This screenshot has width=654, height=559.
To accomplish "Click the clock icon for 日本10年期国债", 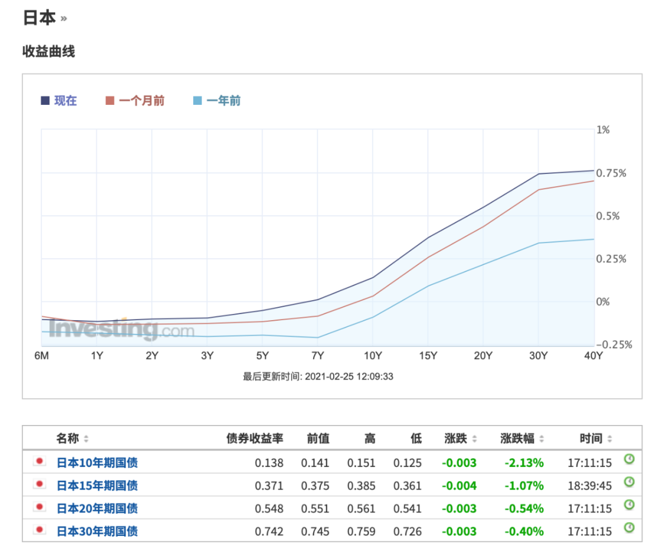I will [x=629, y=460].
